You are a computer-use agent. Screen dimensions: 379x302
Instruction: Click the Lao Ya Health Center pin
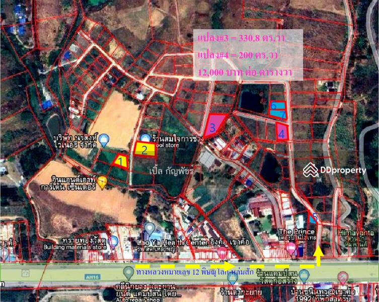tap(150, 229)
